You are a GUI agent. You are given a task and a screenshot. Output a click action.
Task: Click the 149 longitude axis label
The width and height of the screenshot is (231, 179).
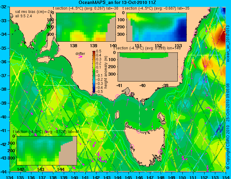point(172,177)
